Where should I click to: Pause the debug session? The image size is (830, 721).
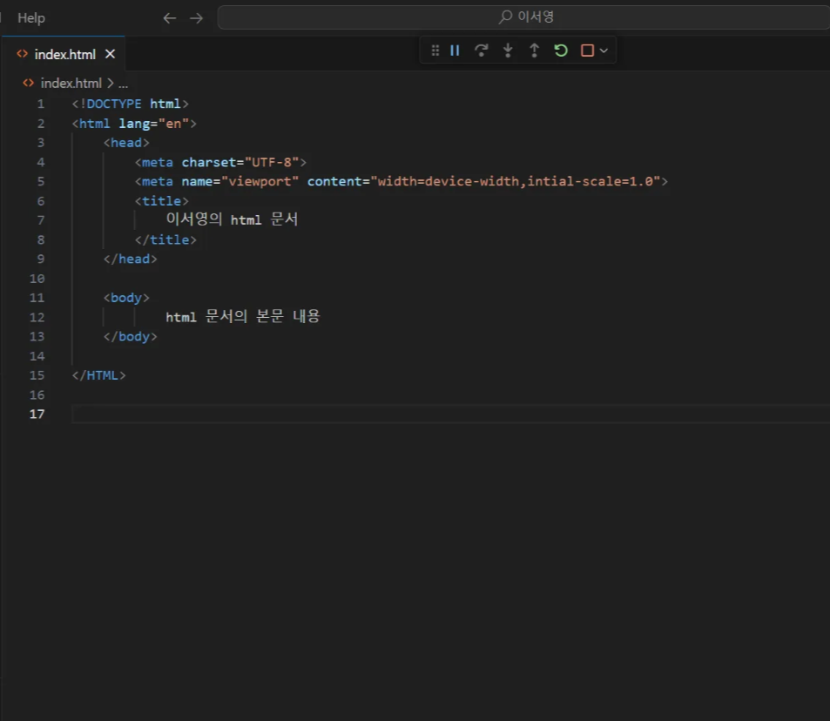tap(455, 51)
